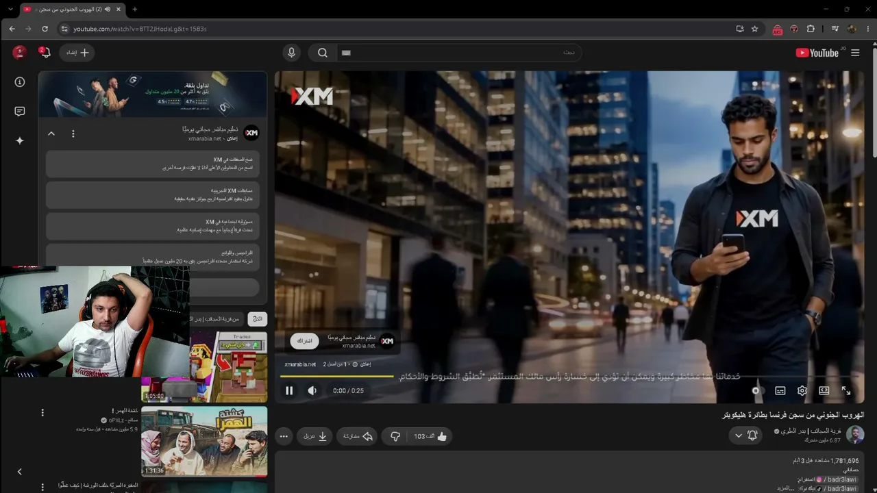Collapse side panel with left arrow

[20, 472]
